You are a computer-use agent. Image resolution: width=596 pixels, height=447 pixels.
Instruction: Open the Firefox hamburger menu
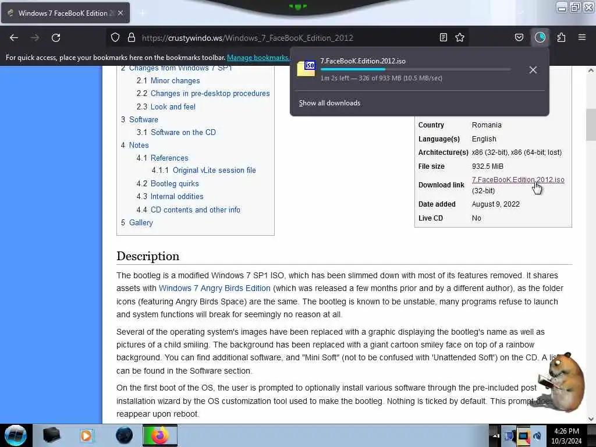(582, 37)
